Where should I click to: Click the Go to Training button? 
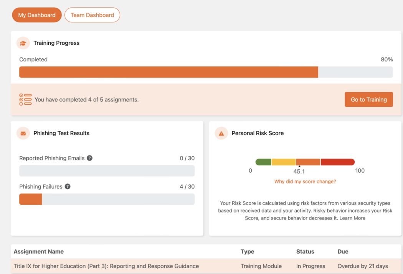point(368,99)
